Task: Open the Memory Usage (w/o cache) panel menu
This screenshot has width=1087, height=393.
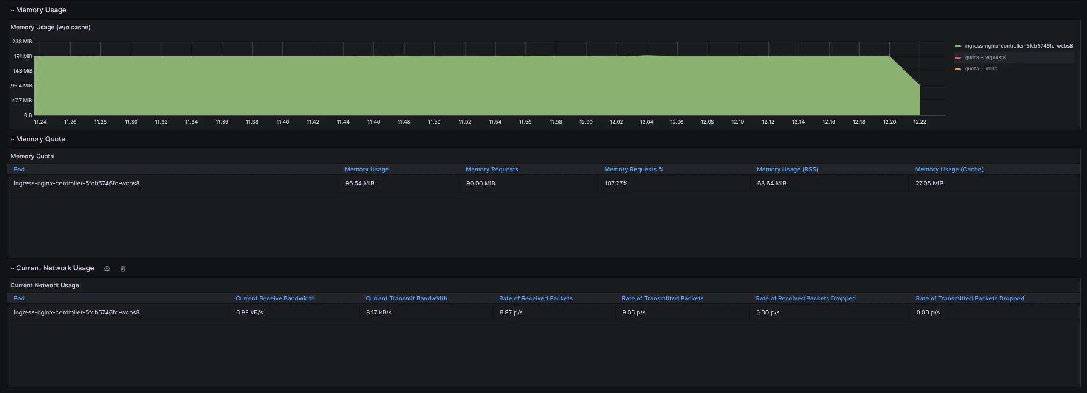Action: tap(51, 27)
